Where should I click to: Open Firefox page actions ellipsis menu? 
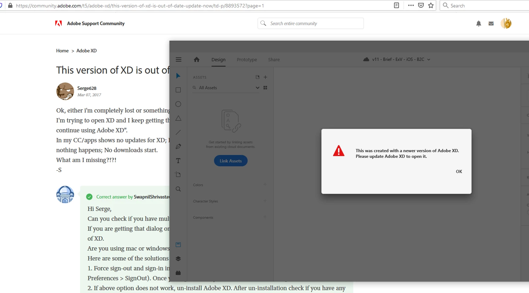click(x=411, y=5)
